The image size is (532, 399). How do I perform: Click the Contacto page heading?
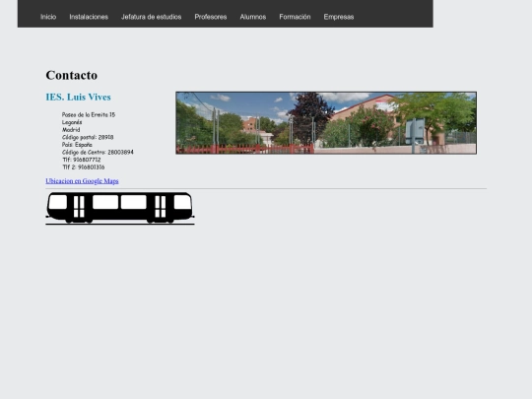pyautogui.click(x=72, y=75)
